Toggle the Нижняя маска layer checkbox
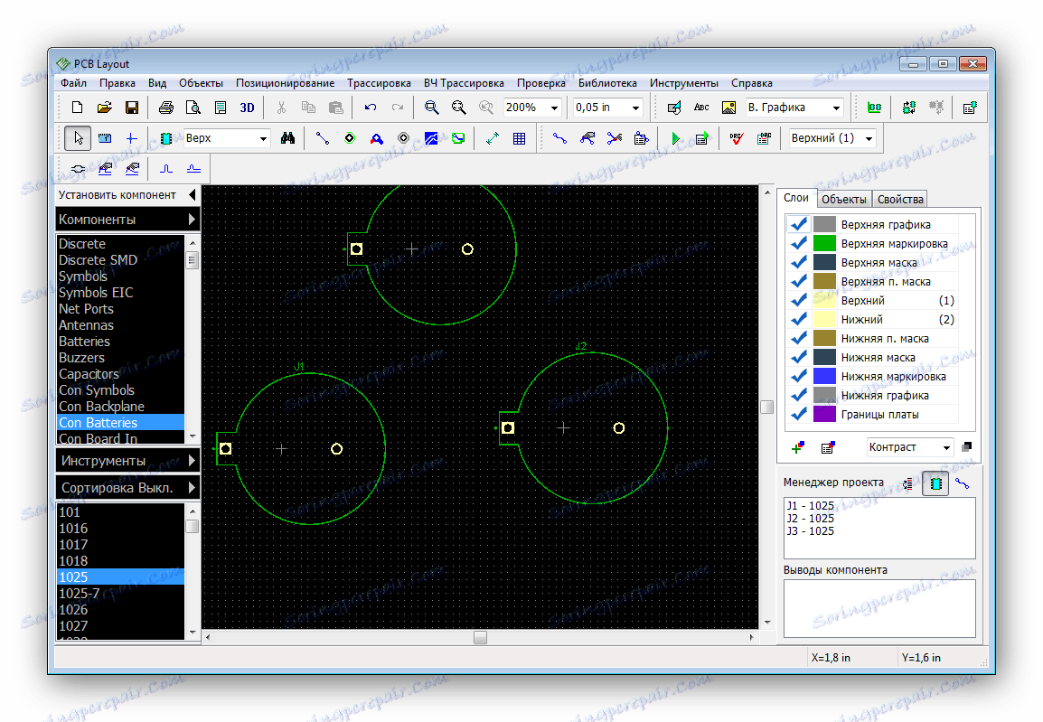This screenshot has width=1043, height=722. click(799, 357)
